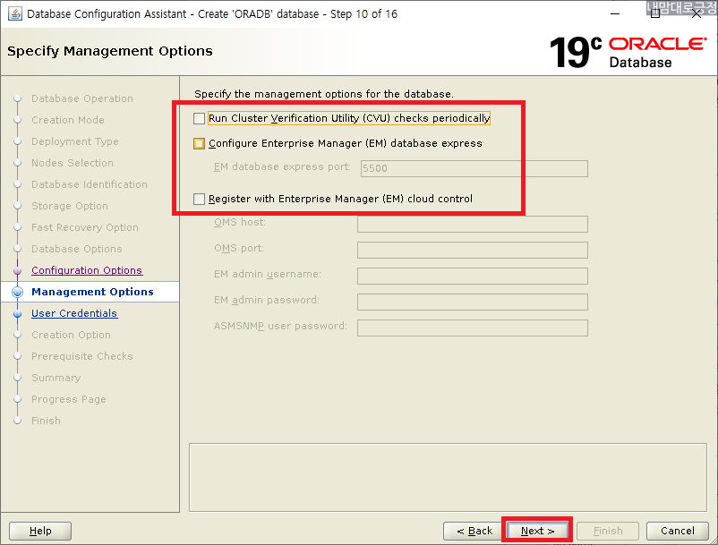Click the Database Operation step label
The width and height of the screenshot is (718, 545).
tap(82, 98)
